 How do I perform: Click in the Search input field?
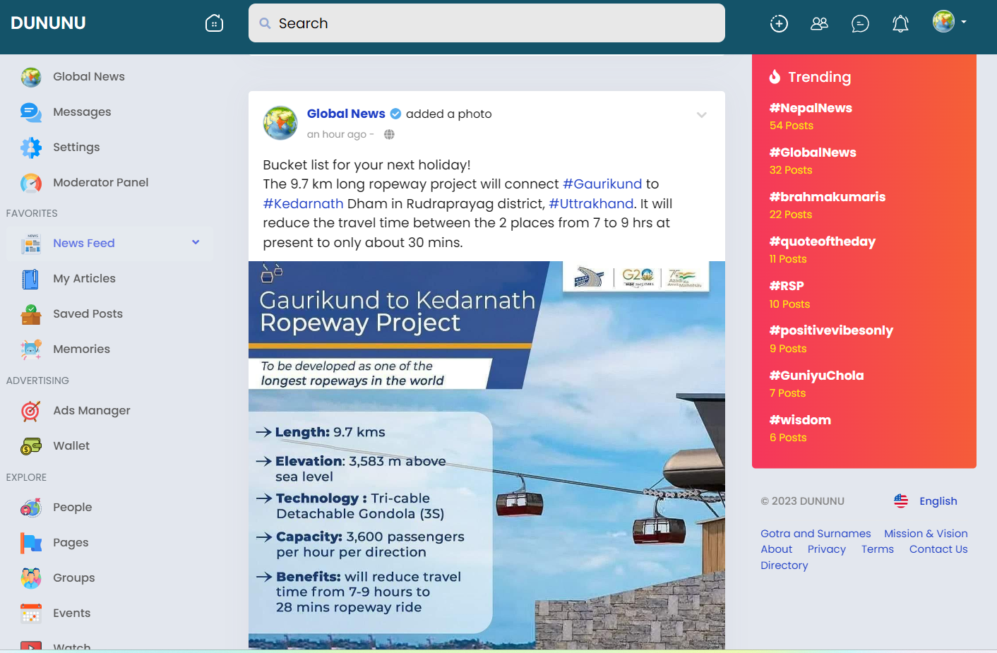click(486, 23)
